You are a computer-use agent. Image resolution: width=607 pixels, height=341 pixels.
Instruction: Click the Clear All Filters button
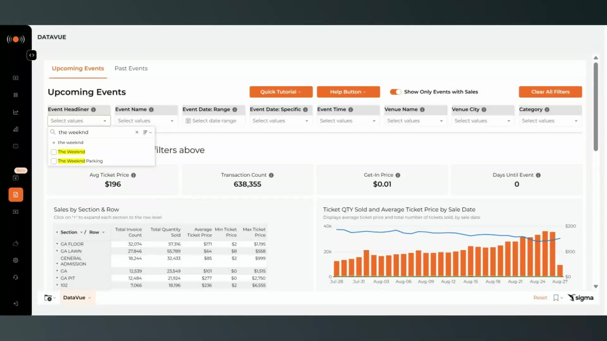pyautogui.click(x=550, y=92)
